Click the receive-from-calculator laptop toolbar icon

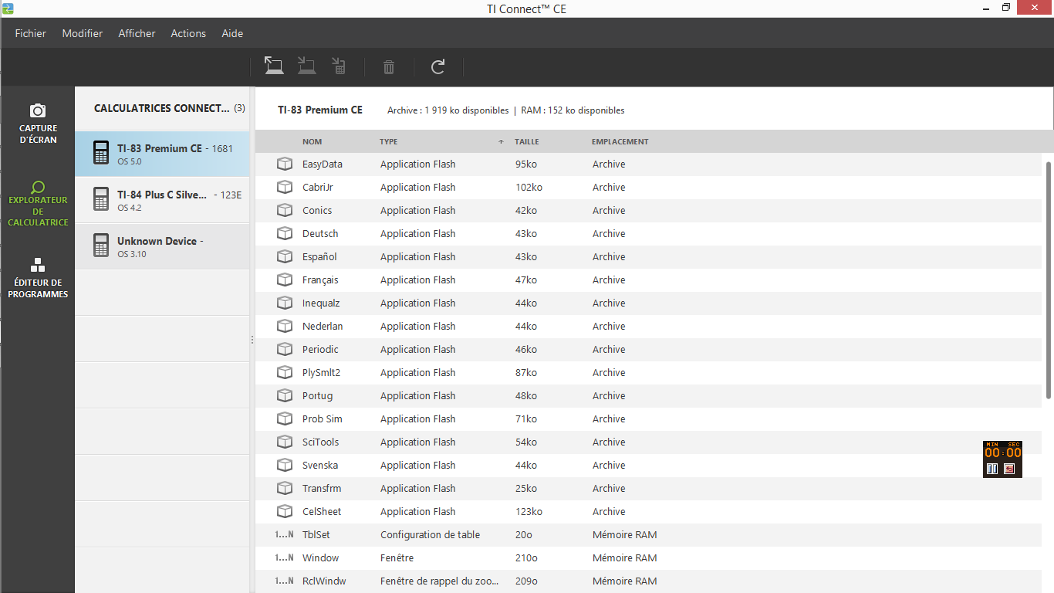(x=307, y=66)
